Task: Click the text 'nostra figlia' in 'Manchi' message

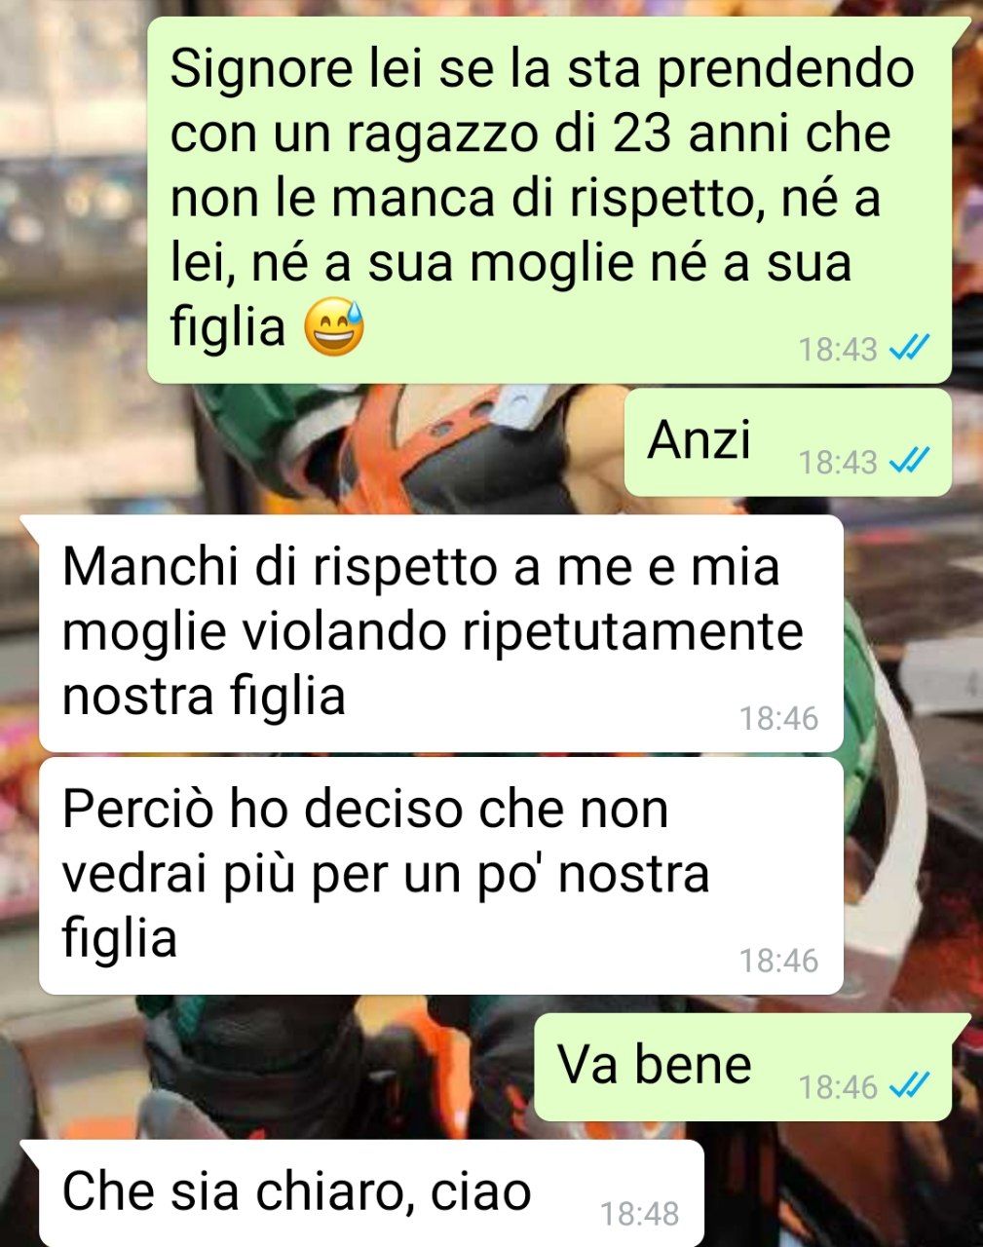Action: (205, 698)
